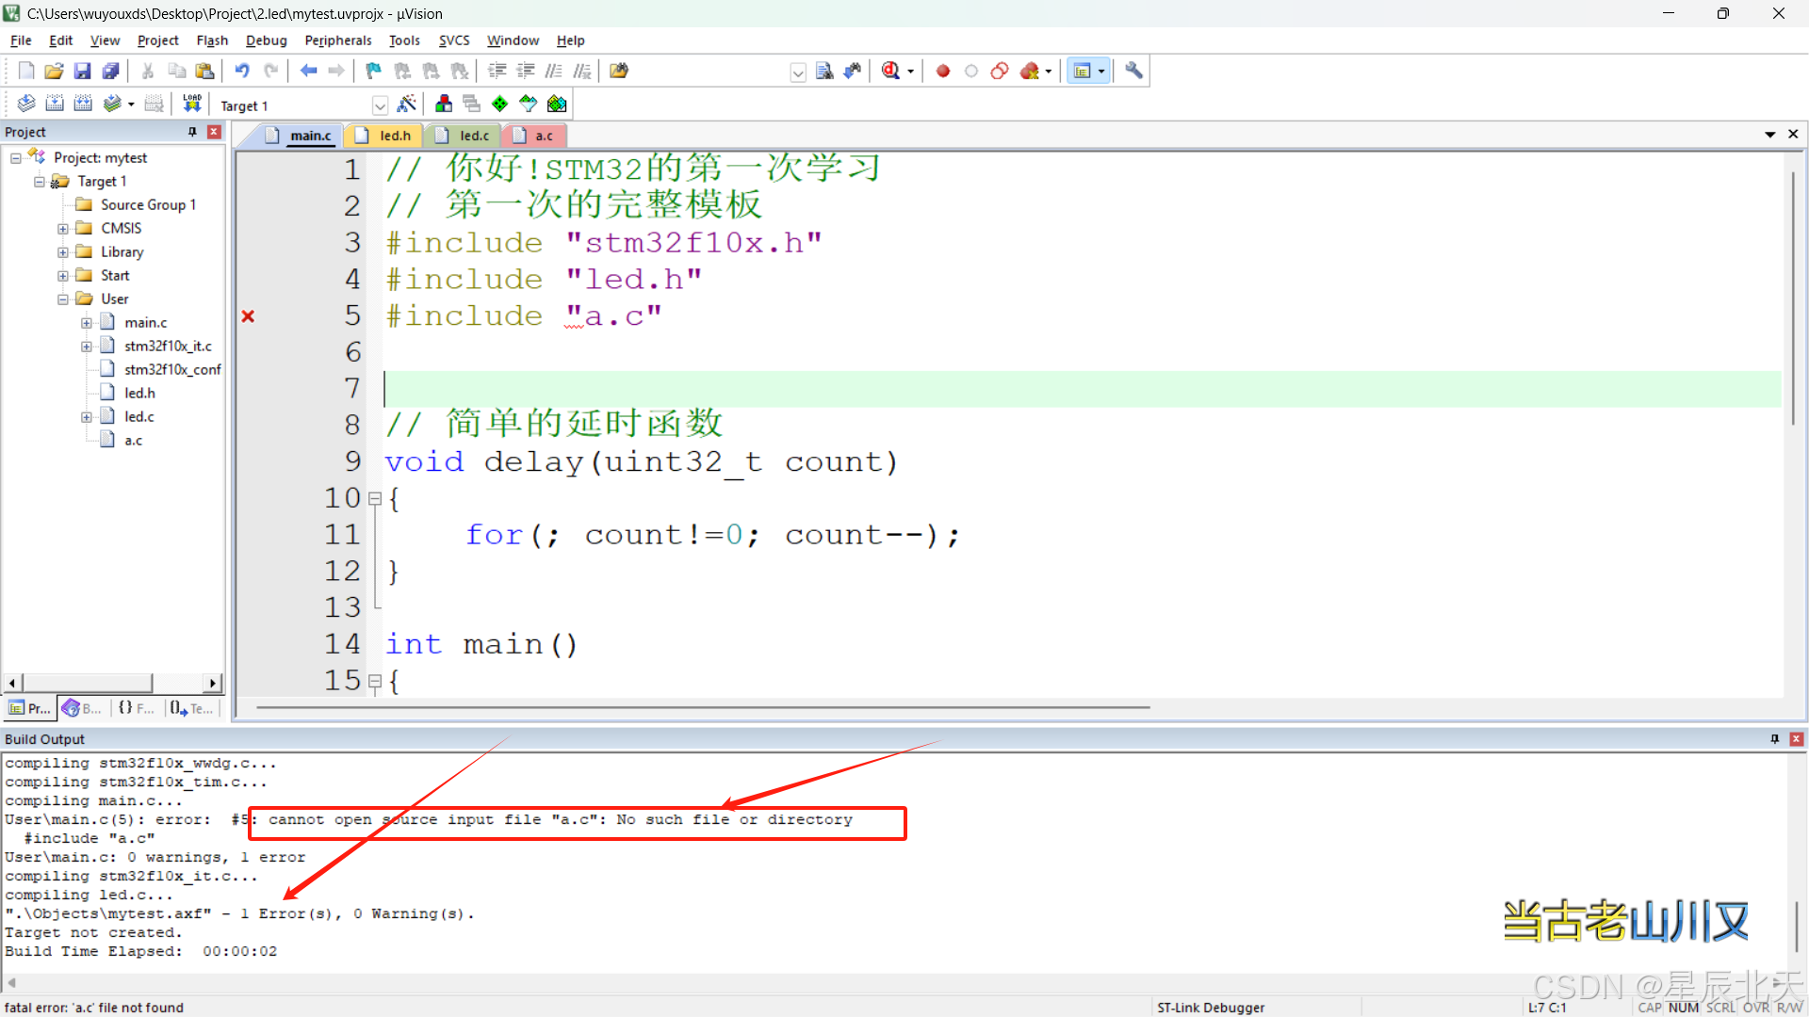Insert breakpoint using red circle icon
1809x1017 pixels.
tap(942, 71)
